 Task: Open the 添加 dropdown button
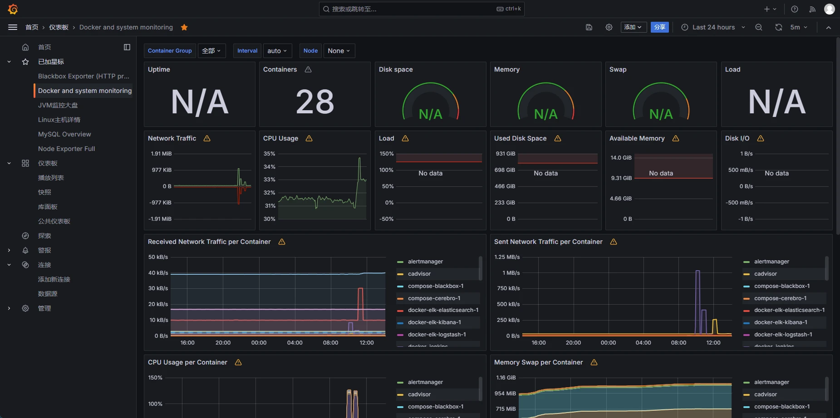[x=634, y=27]
